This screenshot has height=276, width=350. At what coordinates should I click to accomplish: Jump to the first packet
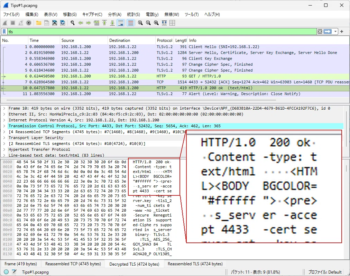coord(104,23)
